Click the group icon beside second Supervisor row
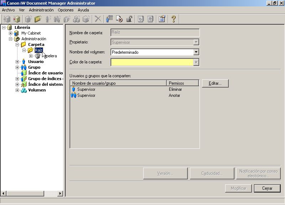The width and height of the screenshot is (285, 205). [x=74, y=95]
